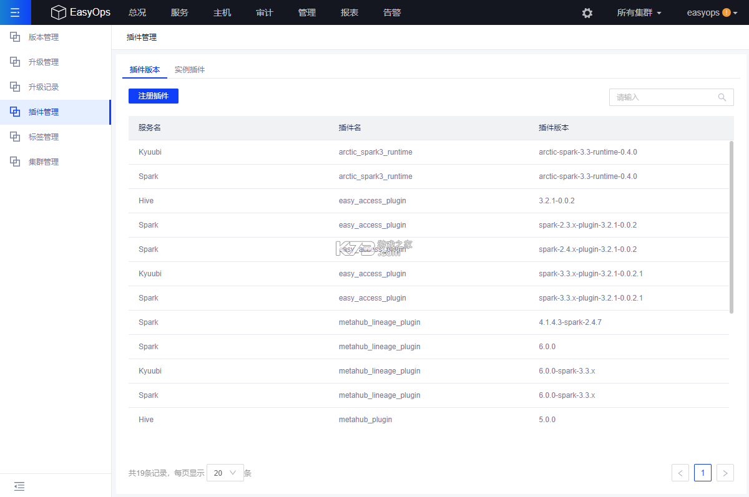Click version 6.0.0 cell

[x=547, y=347]
